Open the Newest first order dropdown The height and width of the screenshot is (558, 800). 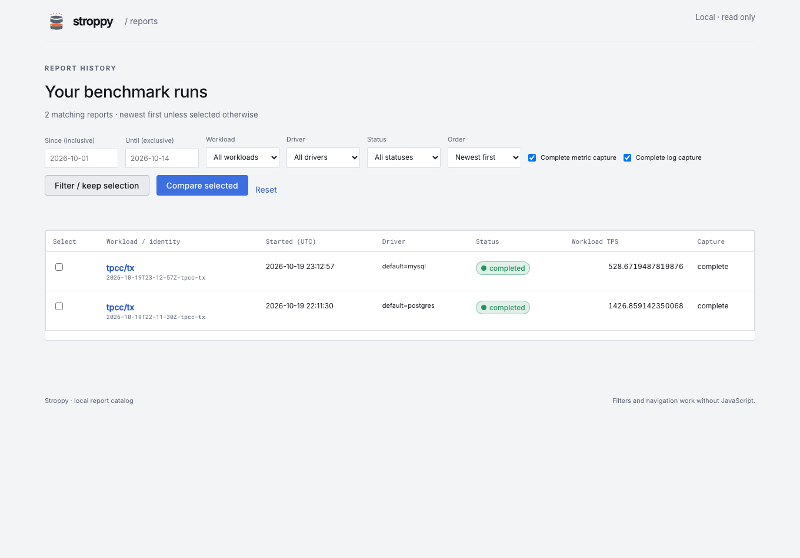(x=484, y=157)
